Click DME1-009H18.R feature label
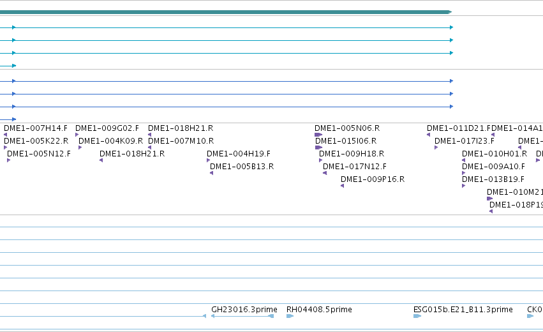This screenshot has width=543, height=332. (352, 154)
